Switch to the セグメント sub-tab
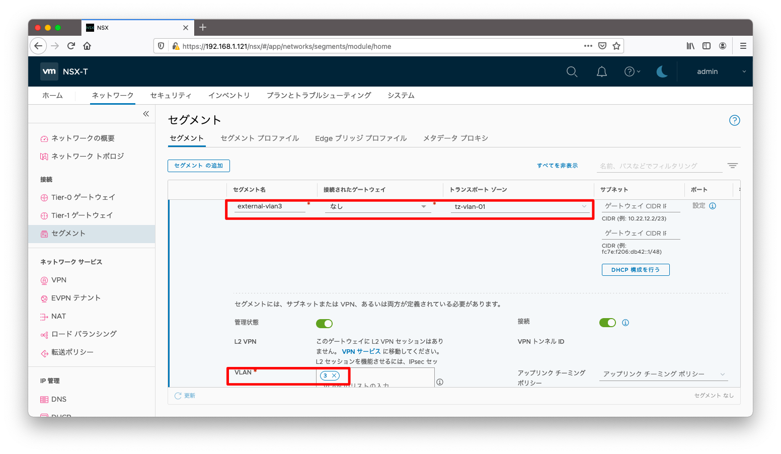 pyautogui.click(x=187, y=138)
